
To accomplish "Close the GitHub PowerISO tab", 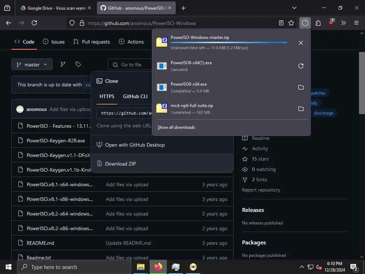I will click(170, 8).
